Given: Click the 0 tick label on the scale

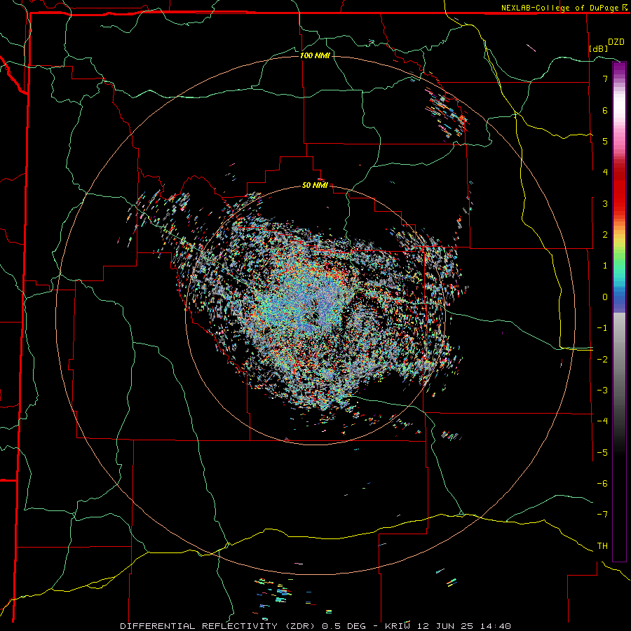Looking at the screenshot, I should tap(605, 297).
